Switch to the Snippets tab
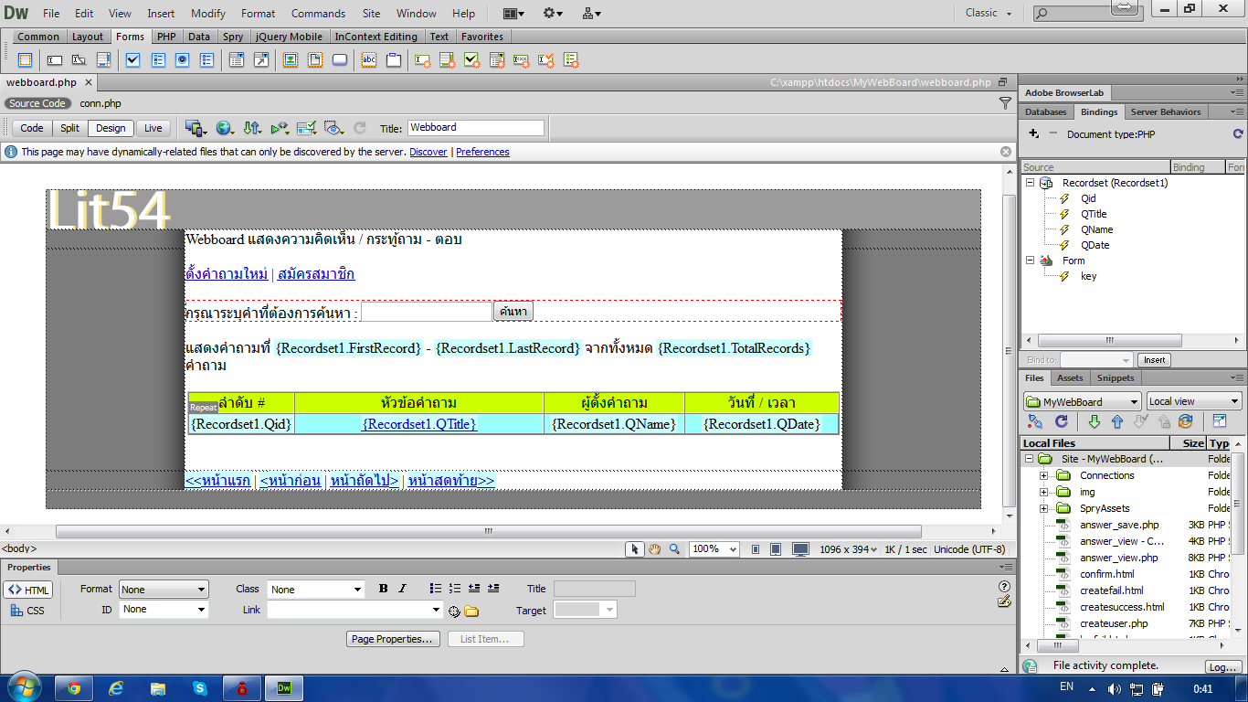Viewport: 1248px width, 702px height. 1116,378
